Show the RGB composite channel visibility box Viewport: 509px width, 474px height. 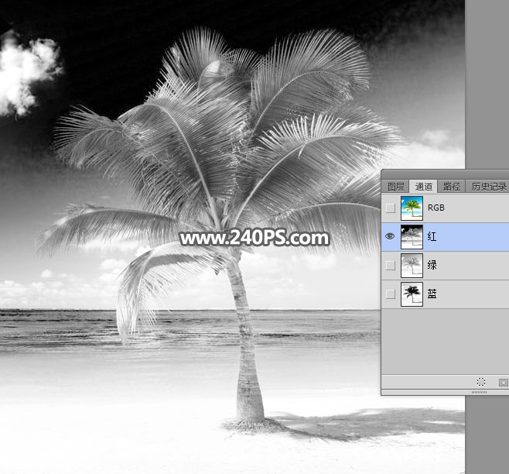click(390, 208)
